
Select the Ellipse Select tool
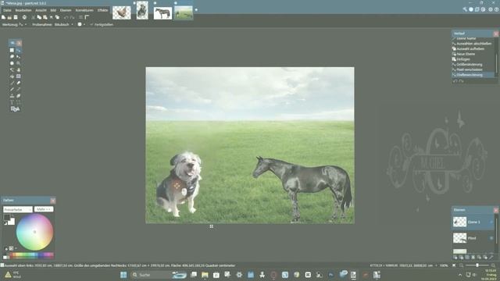tap(12, 63)
